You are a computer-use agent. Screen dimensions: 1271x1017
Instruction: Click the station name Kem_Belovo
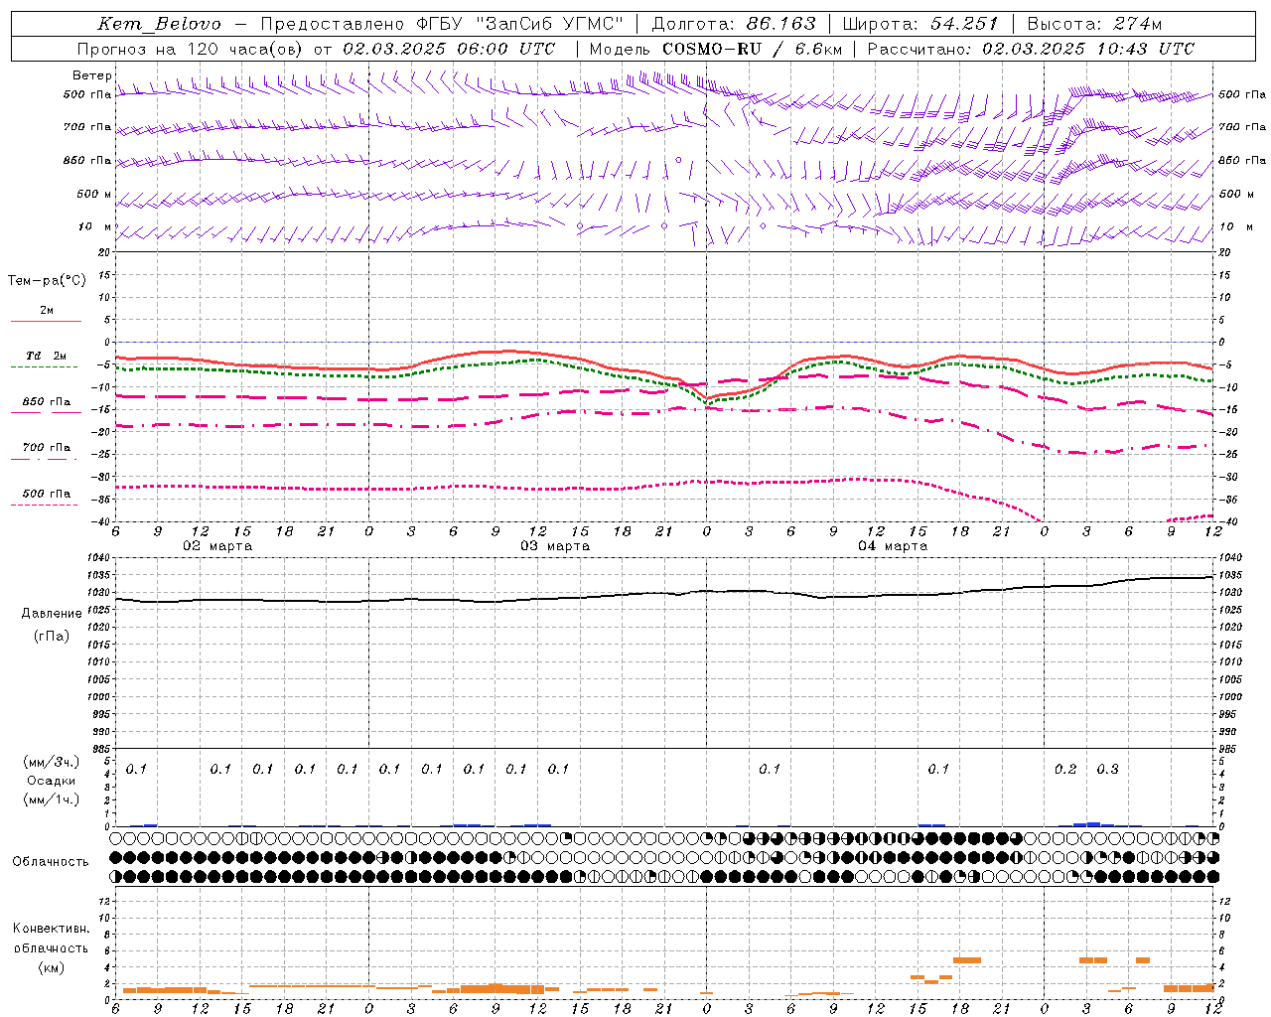(159, 24)
